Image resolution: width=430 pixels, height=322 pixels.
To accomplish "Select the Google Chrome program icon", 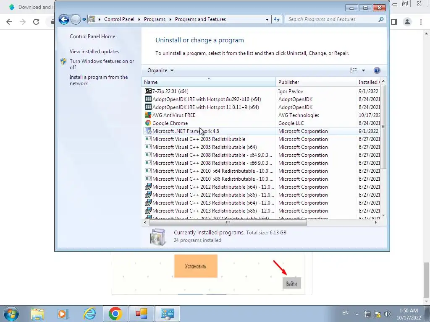I will pyautogui.click(x=148, y=123).
